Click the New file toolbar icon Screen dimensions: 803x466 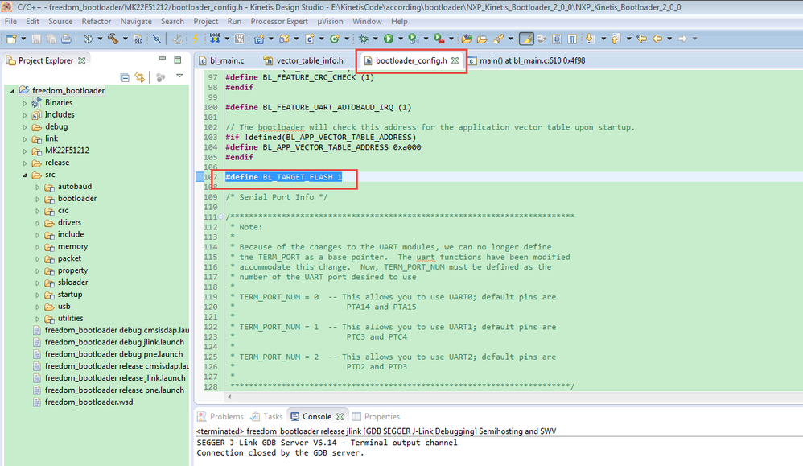pos(11,39)
